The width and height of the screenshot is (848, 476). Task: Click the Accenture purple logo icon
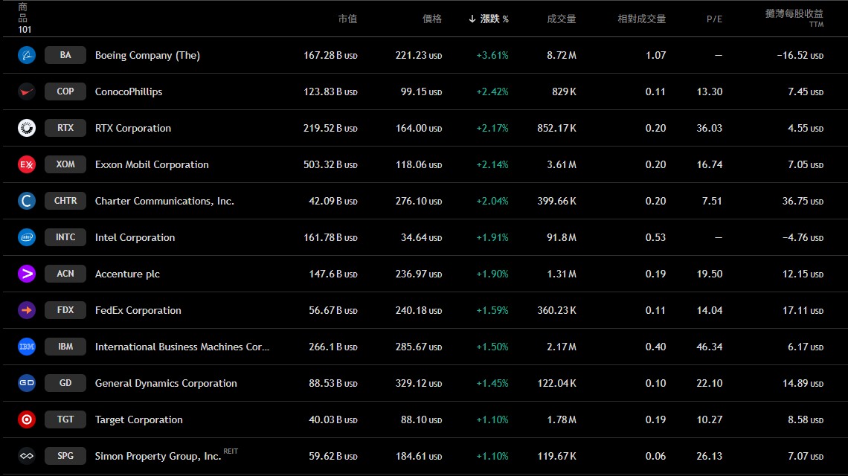[27, 274]
